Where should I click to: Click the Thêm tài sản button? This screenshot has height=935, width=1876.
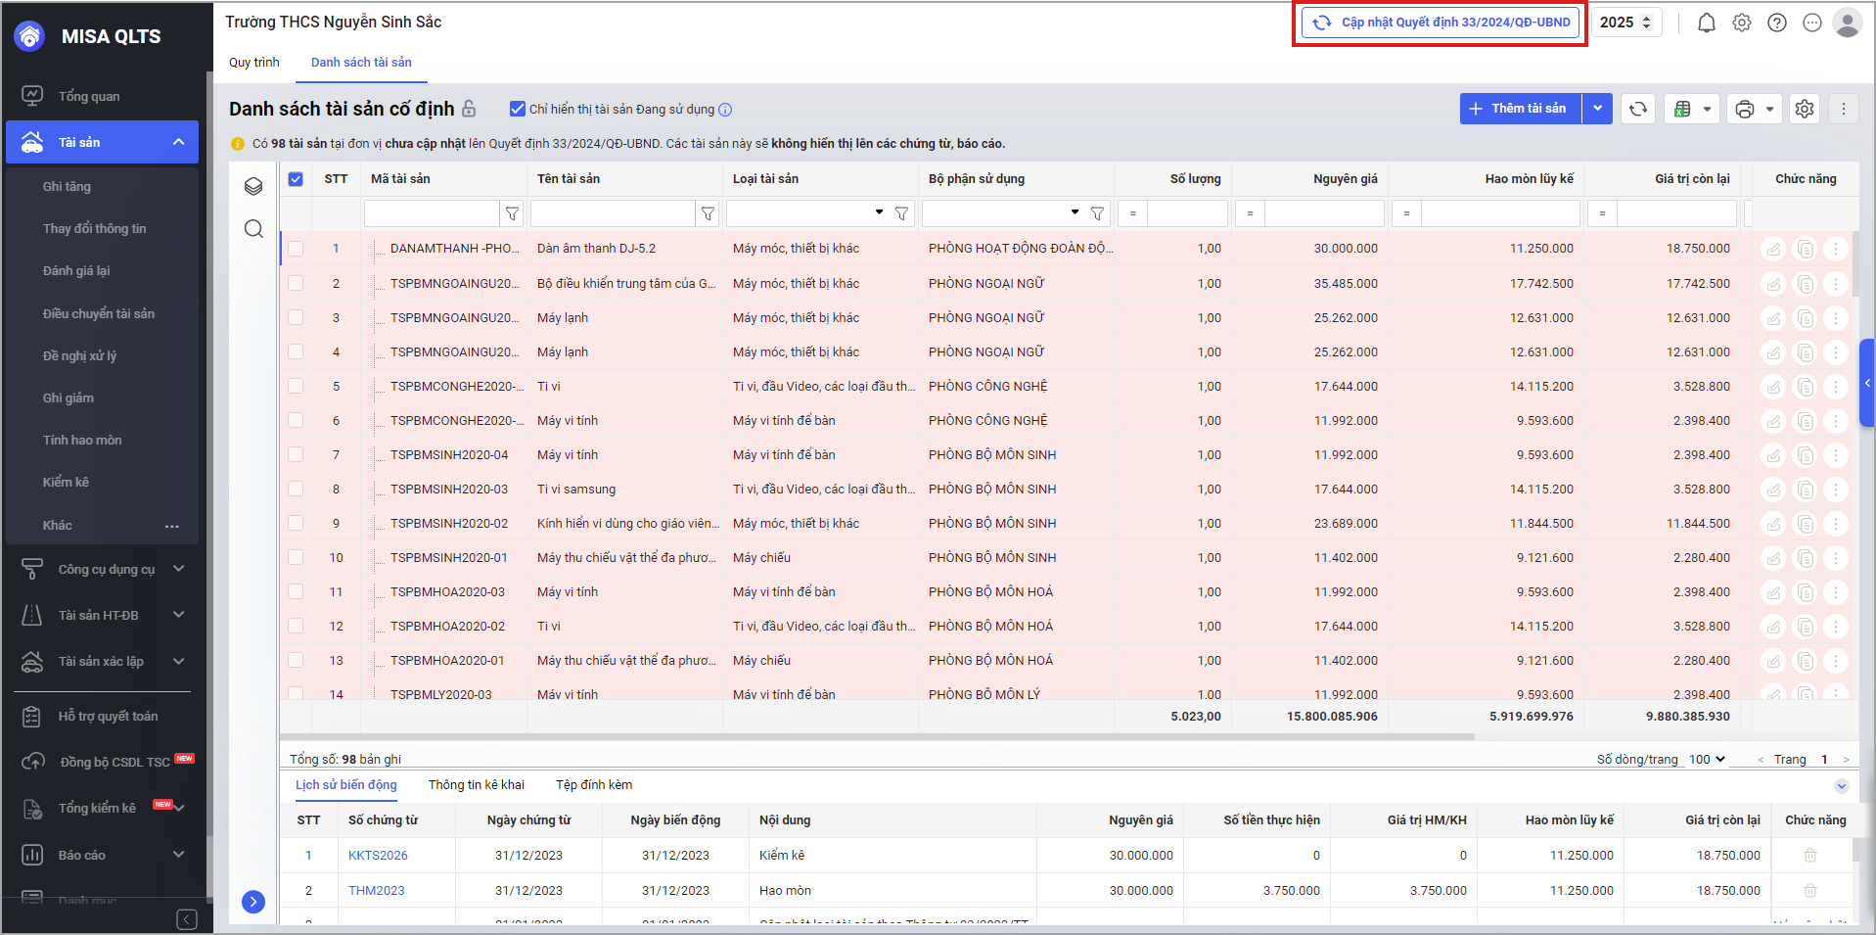pos(1520,109)
